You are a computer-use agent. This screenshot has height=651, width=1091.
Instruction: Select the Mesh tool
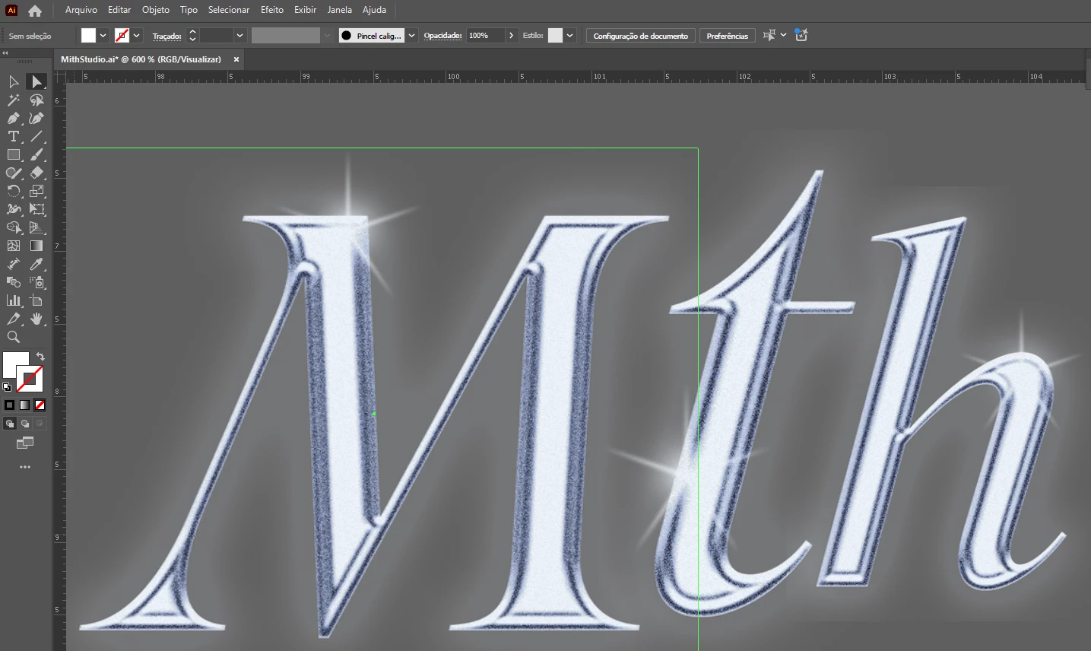pyautogui.click(x=14, y=246)
